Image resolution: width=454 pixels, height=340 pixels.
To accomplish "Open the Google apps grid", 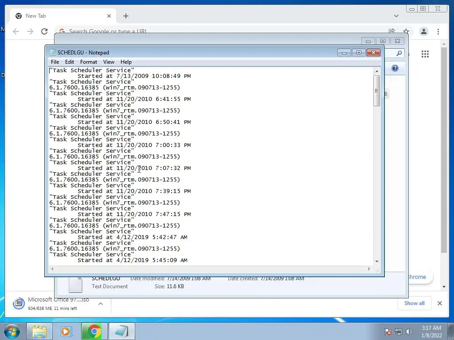I will pos(425,54).
